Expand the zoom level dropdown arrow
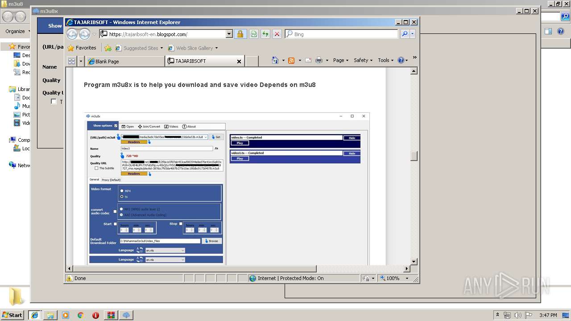 coord(407,278)
